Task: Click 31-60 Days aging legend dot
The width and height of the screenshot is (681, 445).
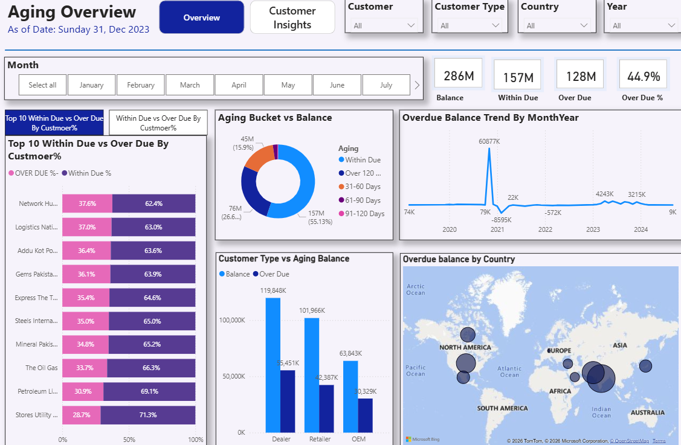Action: click(341, 187)
